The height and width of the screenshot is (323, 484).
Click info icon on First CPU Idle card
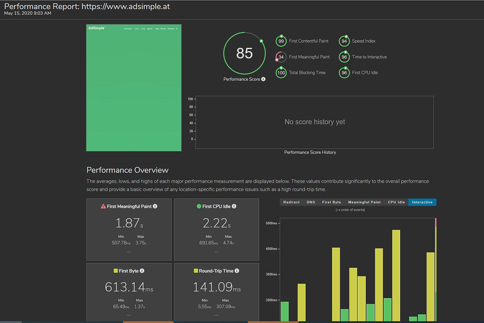click(x=234, y=206)
